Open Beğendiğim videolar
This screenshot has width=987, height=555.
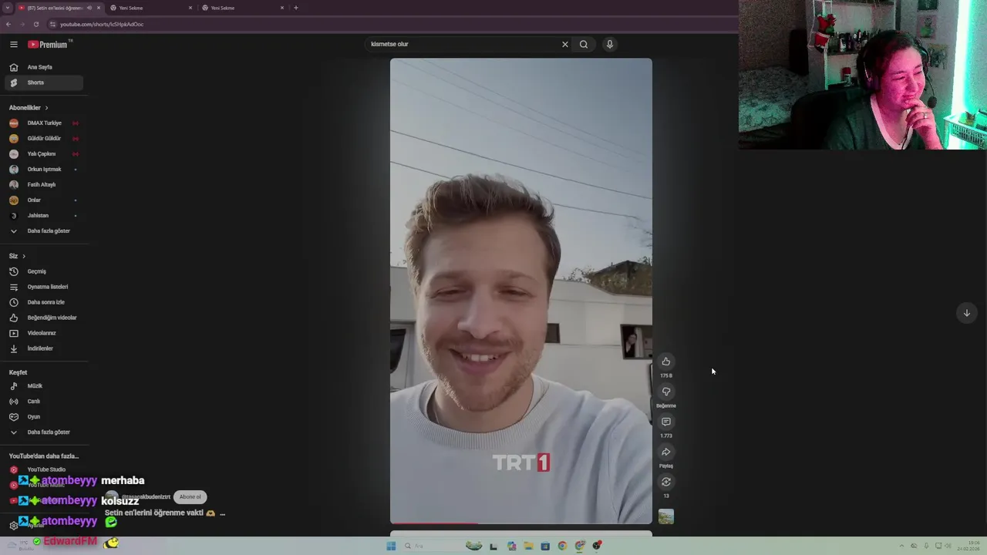(43, 318)
